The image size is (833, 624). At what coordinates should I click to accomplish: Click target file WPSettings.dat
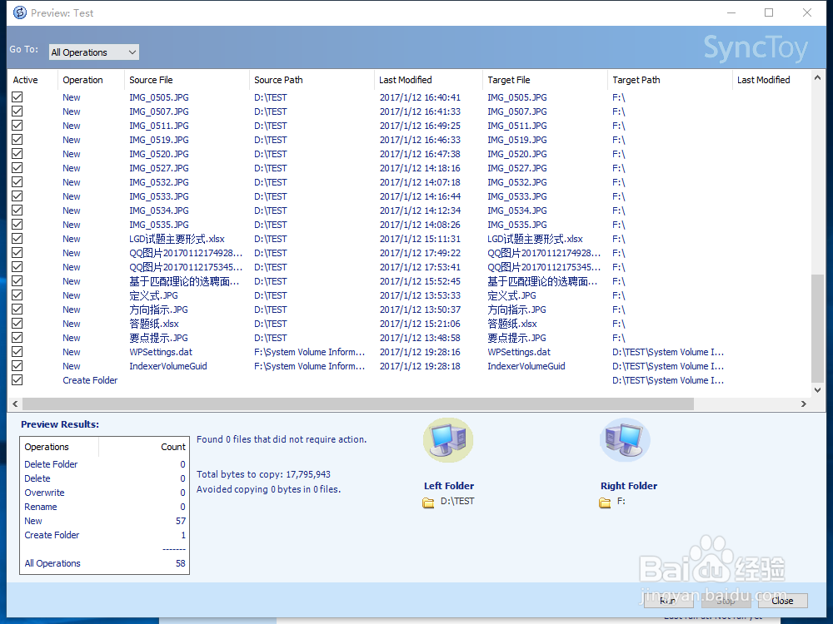pos(519,352)
